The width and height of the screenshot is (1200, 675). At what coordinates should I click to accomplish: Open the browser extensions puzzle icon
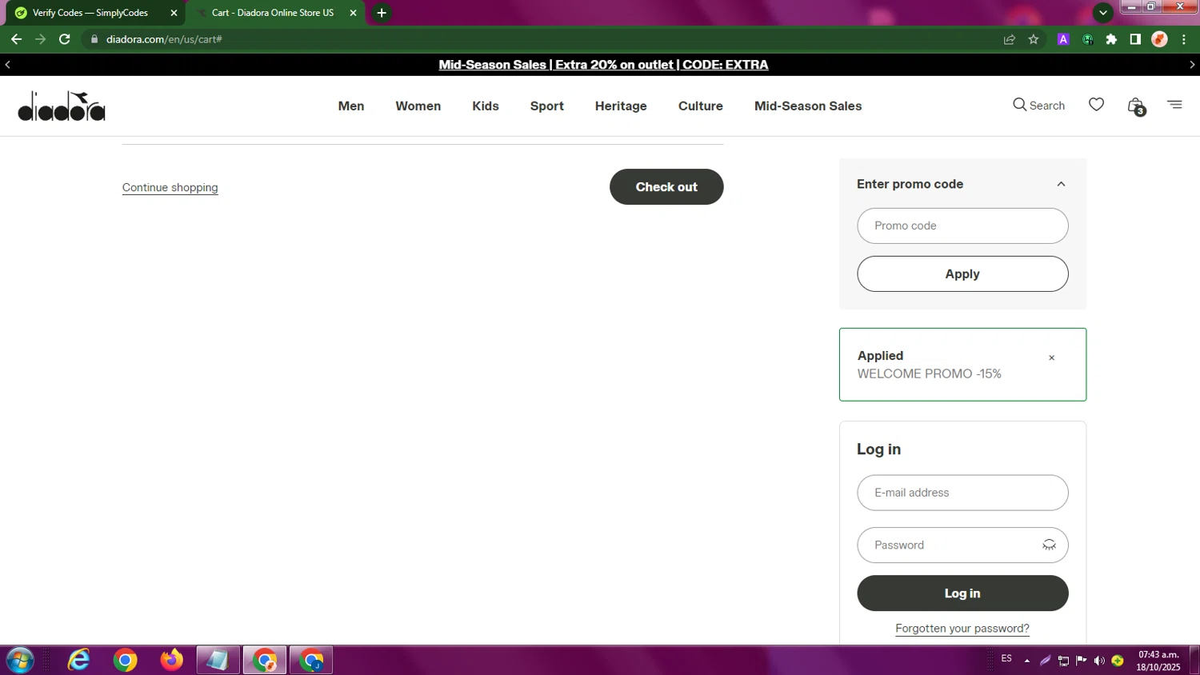[x=1111, y=39]
